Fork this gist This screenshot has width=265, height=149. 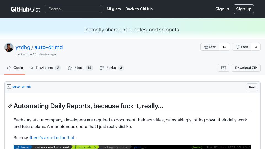point(242,47)
